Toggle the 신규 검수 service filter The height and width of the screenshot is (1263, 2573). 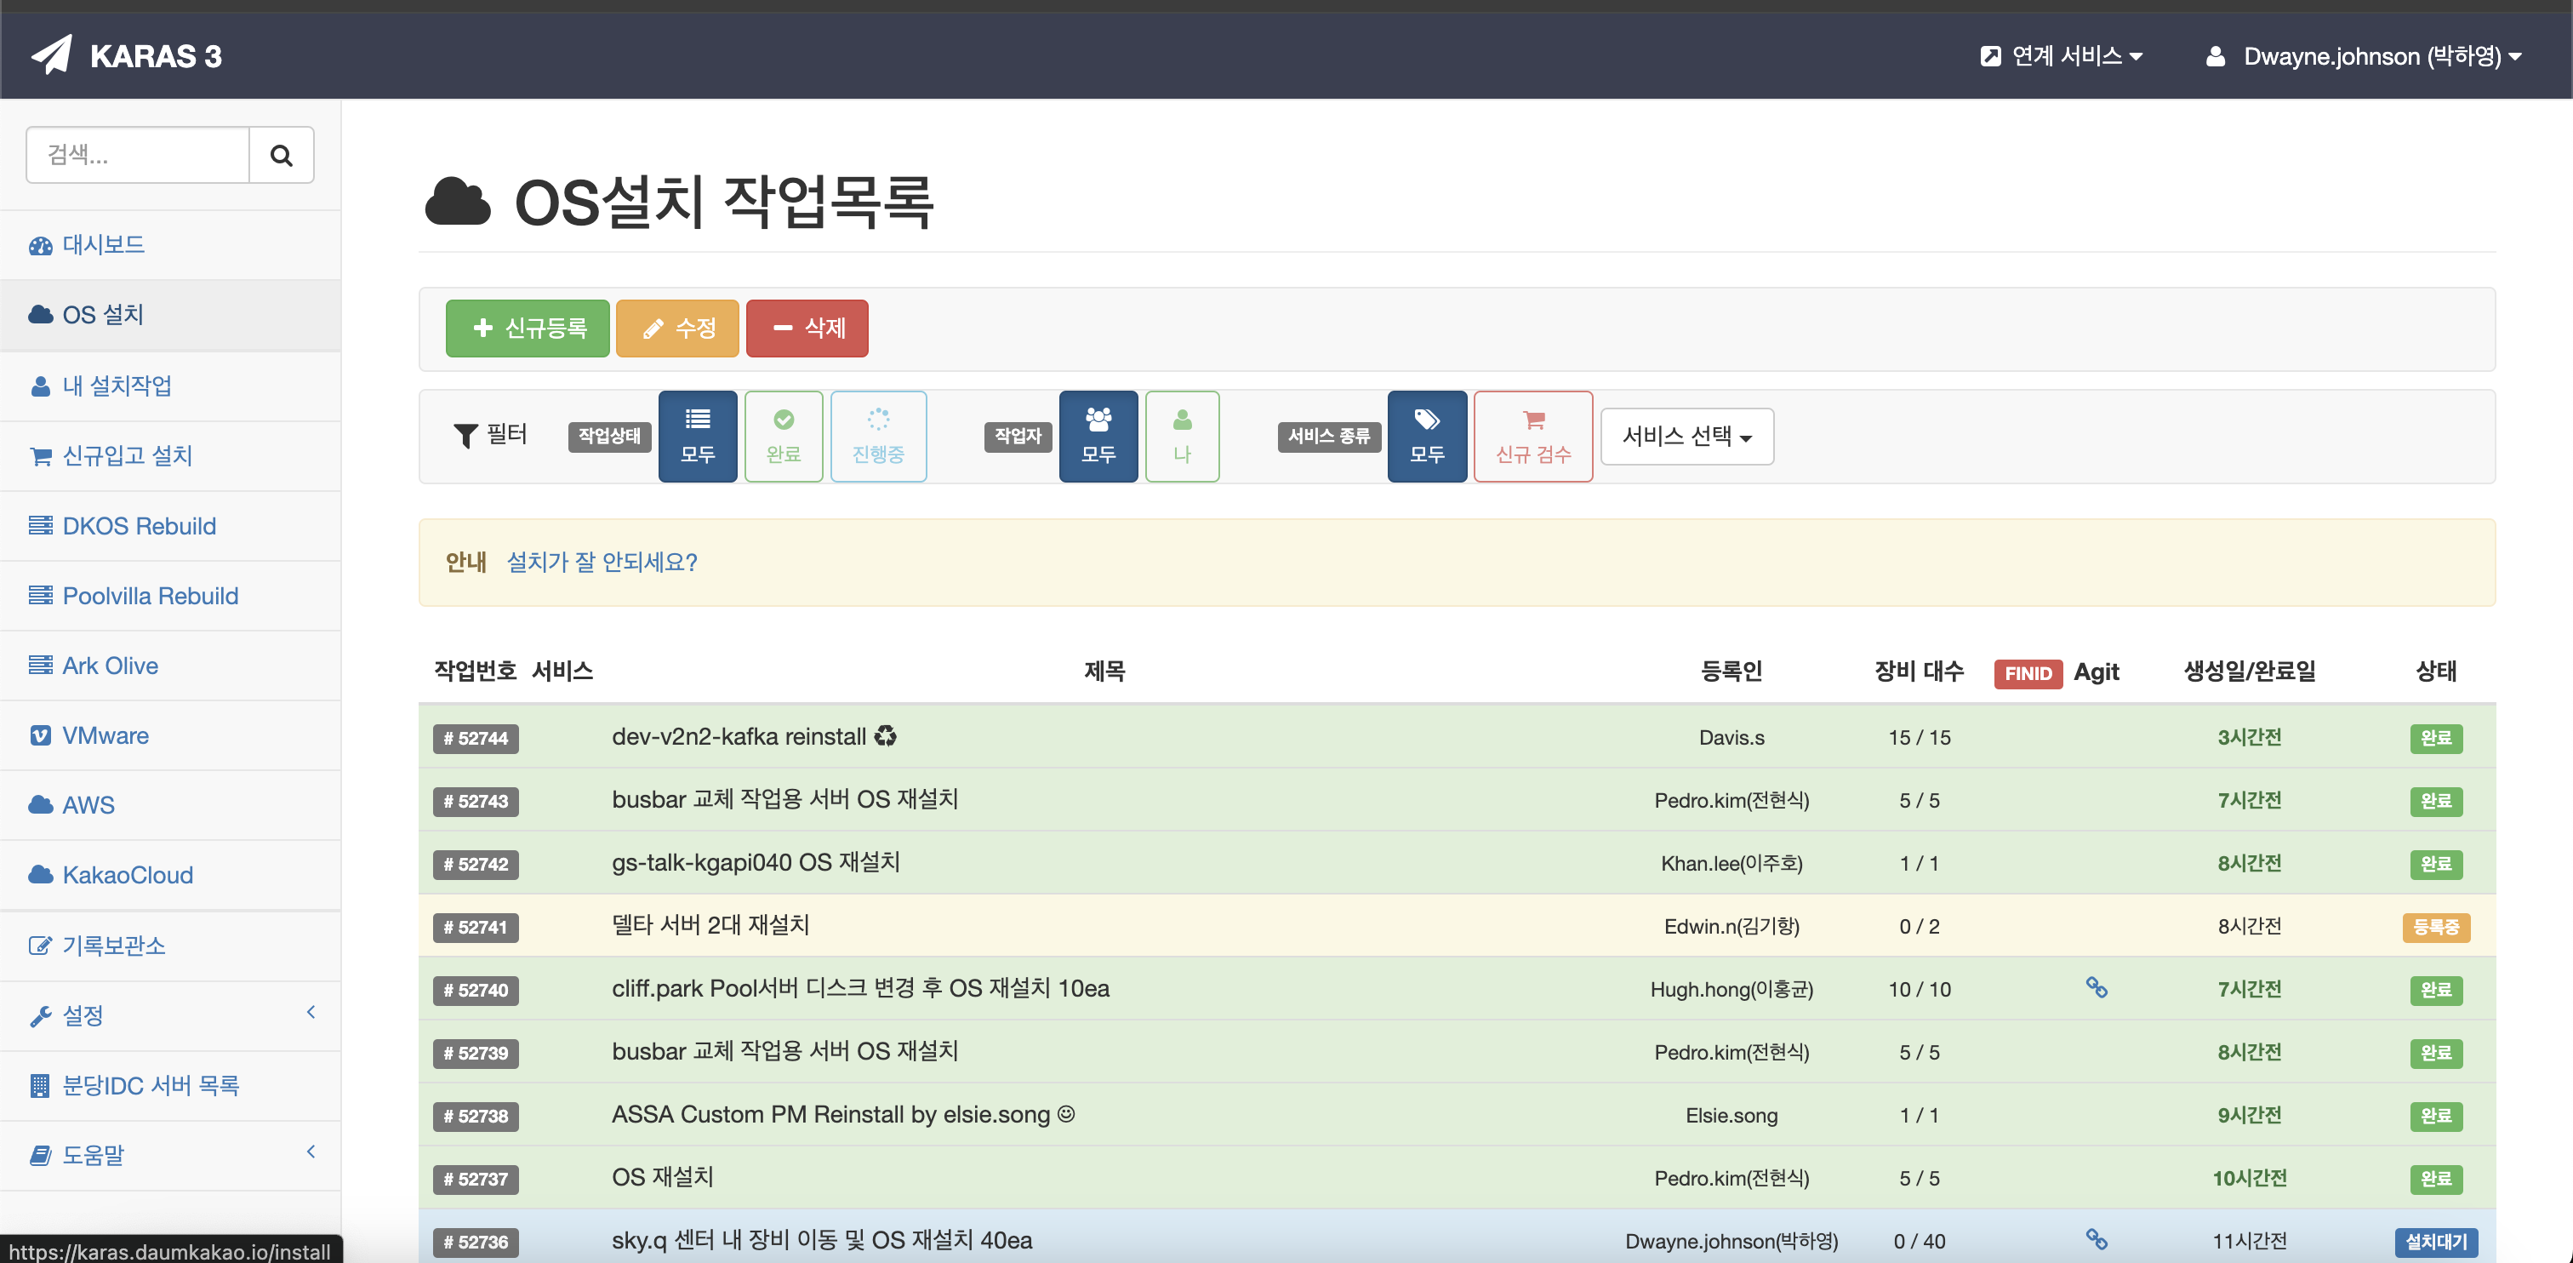click(1533, 437)
